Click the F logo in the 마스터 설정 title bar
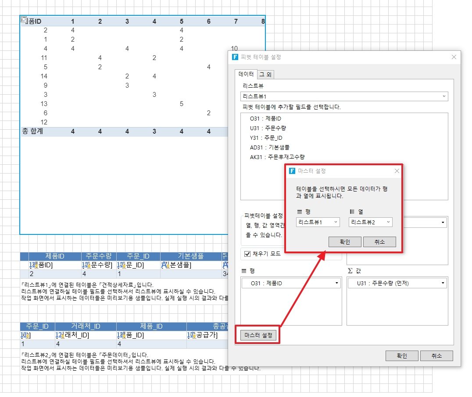The image size is (472, 397). pos(292,171)
